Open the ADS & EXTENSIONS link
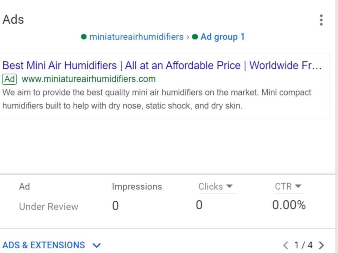 pos(44,245)
